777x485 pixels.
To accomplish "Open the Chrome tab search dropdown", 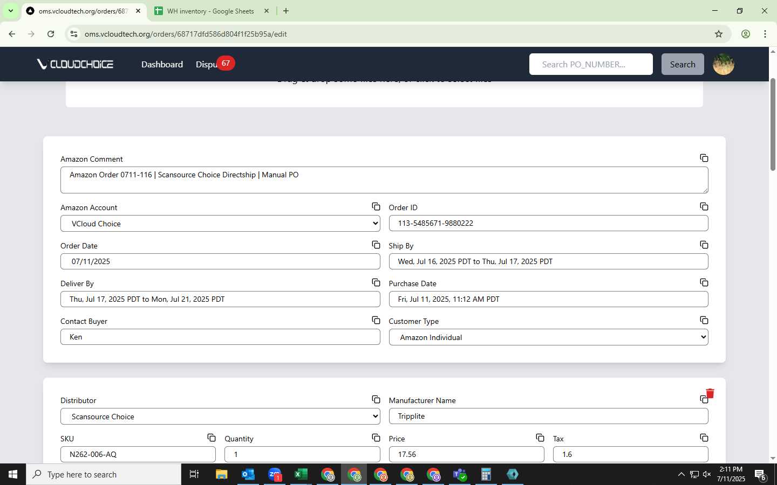I will click(10, 11).
